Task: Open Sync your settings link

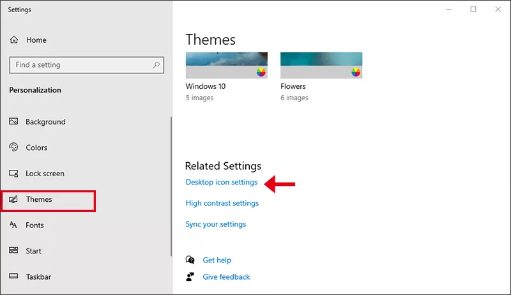Action: tap(215, 225)
